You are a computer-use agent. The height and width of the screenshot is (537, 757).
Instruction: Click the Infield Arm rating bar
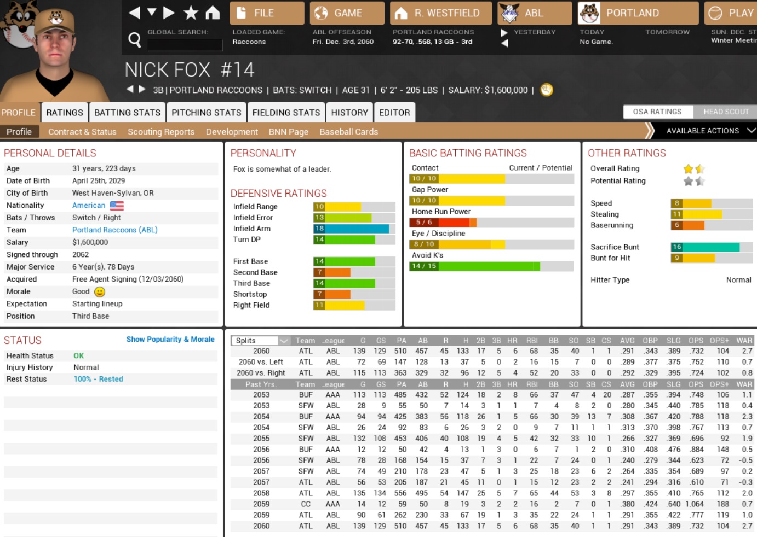tap(354, 229)
